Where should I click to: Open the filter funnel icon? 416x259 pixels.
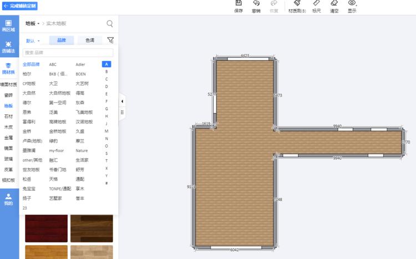coord(110,40)
